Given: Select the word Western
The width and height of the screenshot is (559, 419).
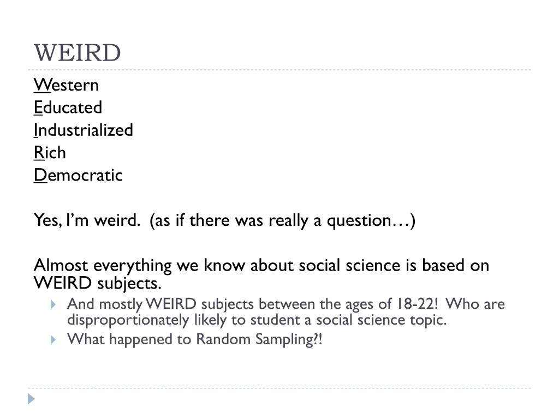Looking at the screenshot, I should point(66,85).
